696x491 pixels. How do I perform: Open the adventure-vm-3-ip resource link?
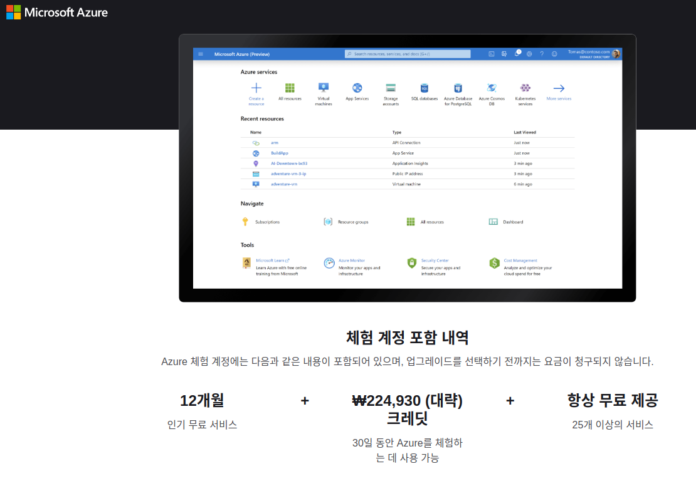point(288,174)
